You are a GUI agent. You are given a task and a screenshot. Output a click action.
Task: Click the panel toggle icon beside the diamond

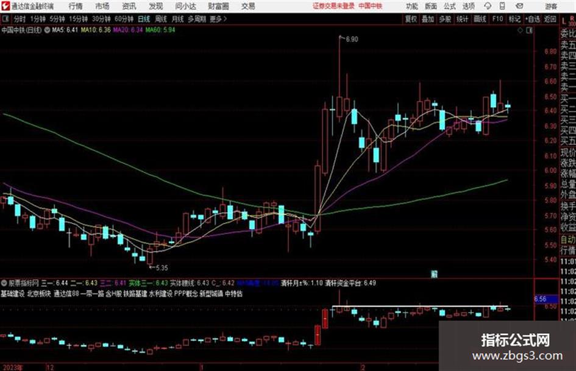pos(529,30)
